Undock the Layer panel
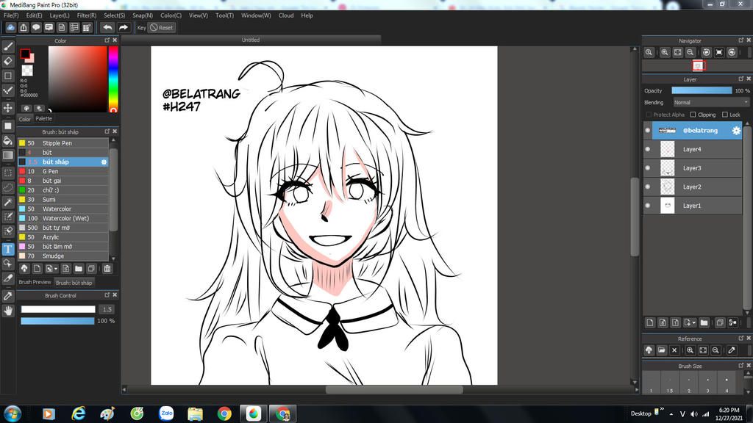Viewport: 753px width, 423px height. pyautogui.click(x=740, y=79)
